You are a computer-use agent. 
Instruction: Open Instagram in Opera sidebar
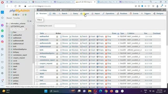click(2, 42)
